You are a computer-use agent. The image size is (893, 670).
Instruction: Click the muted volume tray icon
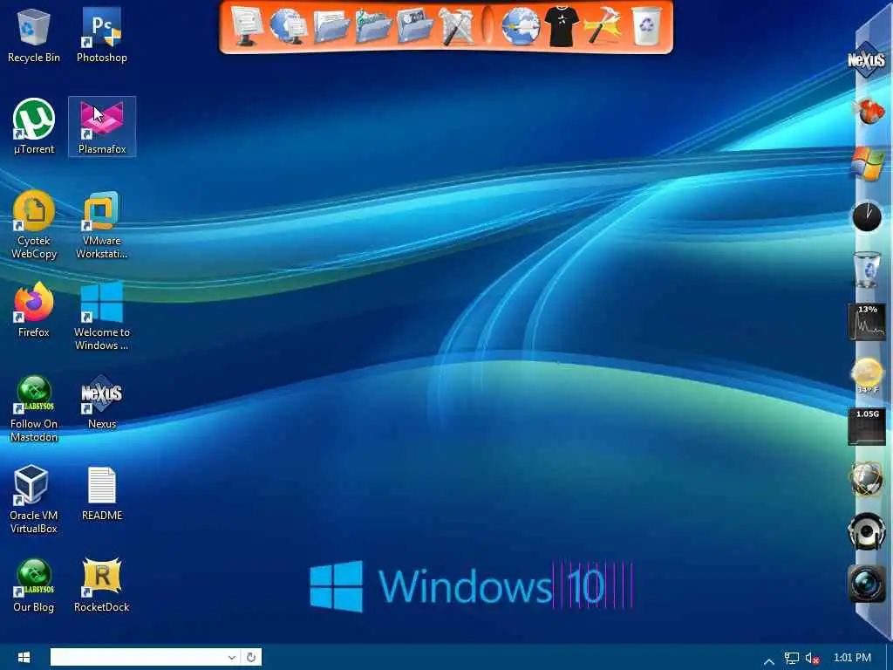pyautogui.click(x=812, y=658)
